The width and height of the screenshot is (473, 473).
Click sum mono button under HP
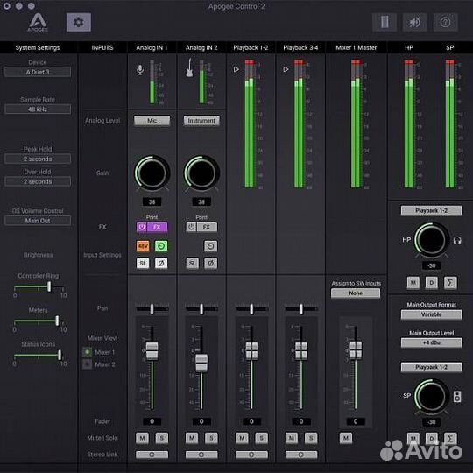(x=450, y=283)
